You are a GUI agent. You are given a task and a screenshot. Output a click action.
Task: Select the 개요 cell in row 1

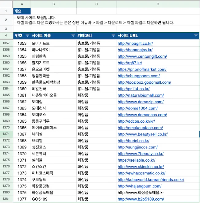click(22, 11)
